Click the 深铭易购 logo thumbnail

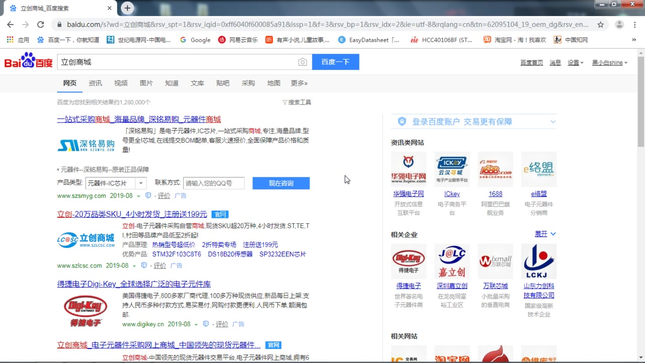pyautogui.click(x=86, y=145)
